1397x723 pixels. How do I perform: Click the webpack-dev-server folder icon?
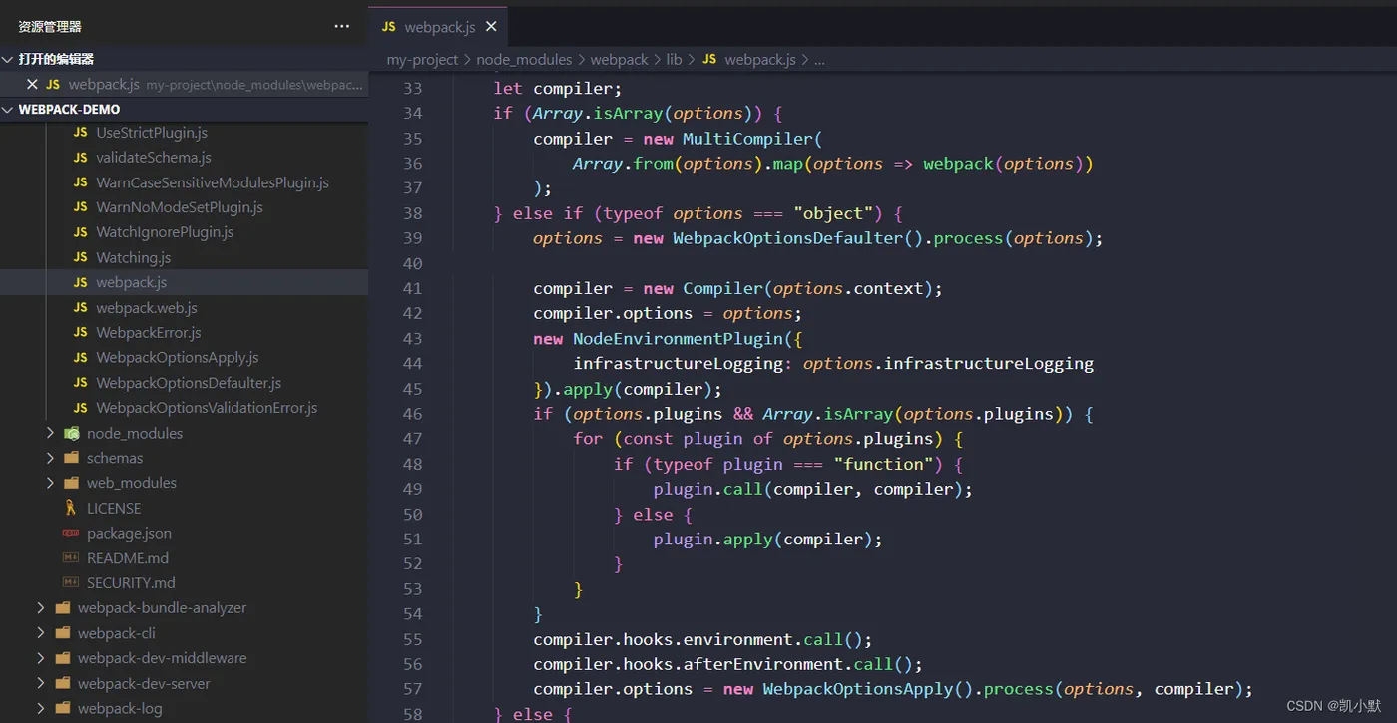click(62, 684)
